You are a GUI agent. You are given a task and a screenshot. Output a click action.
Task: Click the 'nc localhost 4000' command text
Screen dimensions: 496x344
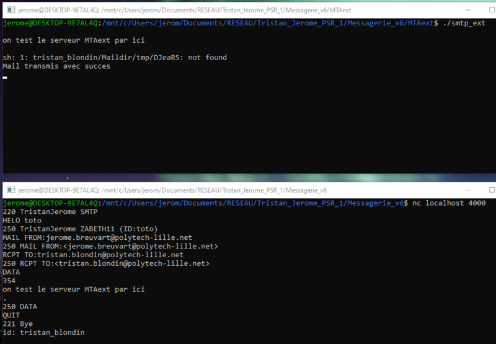tap(448, 203)
